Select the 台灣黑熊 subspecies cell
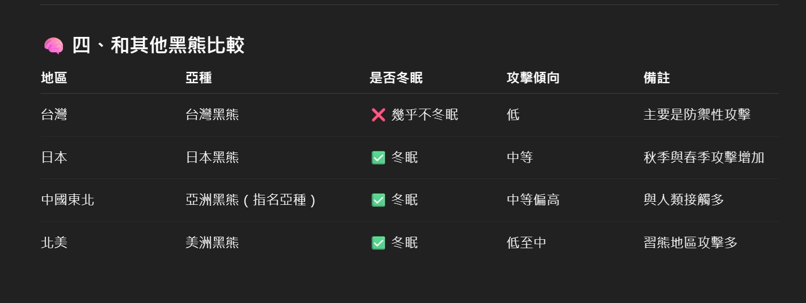This screenshot has height=303, width=806. (212, 115)
